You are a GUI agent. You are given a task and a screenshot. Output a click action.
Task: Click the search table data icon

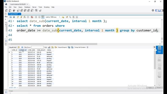36,10
